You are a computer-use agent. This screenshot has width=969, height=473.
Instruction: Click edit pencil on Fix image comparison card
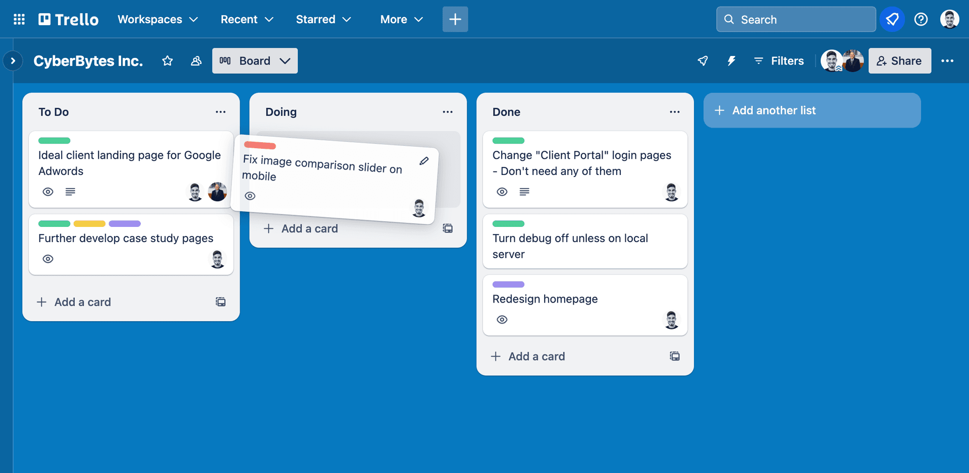tap(424, 161)
